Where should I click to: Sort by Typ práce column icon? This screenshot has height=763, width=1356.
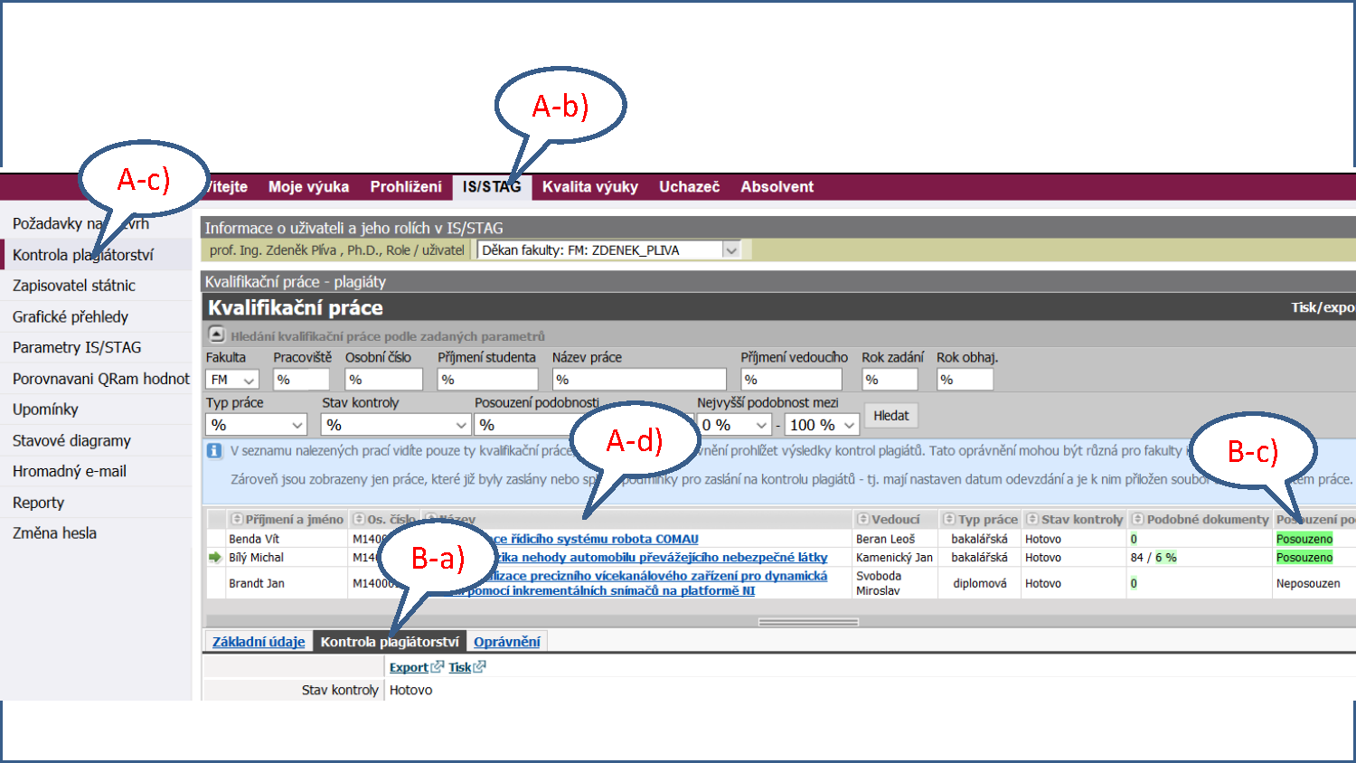click(949, 519)
